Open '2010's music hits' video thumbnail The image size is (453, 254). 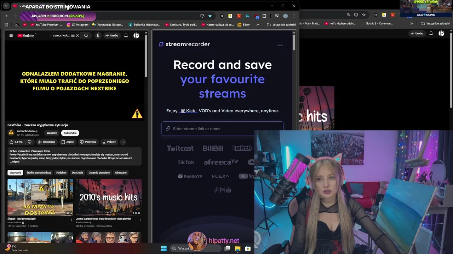click(109, 197)
